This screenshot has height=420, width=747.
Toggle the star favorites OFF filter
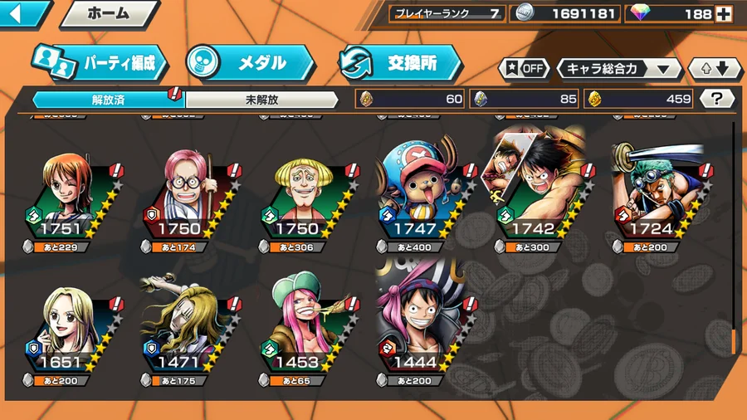coord(524,69)
